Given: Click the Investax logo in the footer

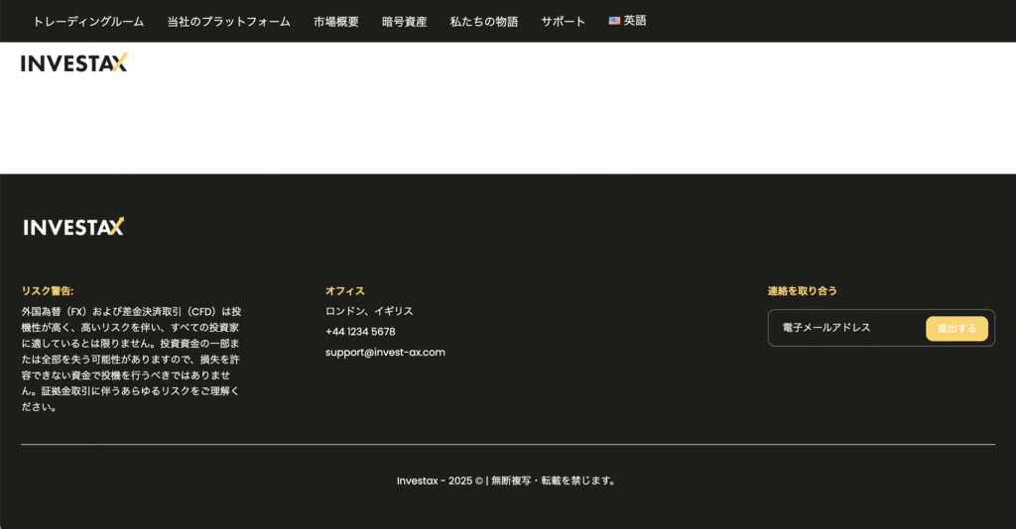Looking at the screenshot, I should (x=74, y=227).
